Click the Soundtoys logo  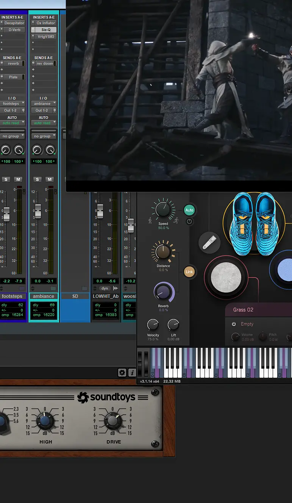point(106,397)
